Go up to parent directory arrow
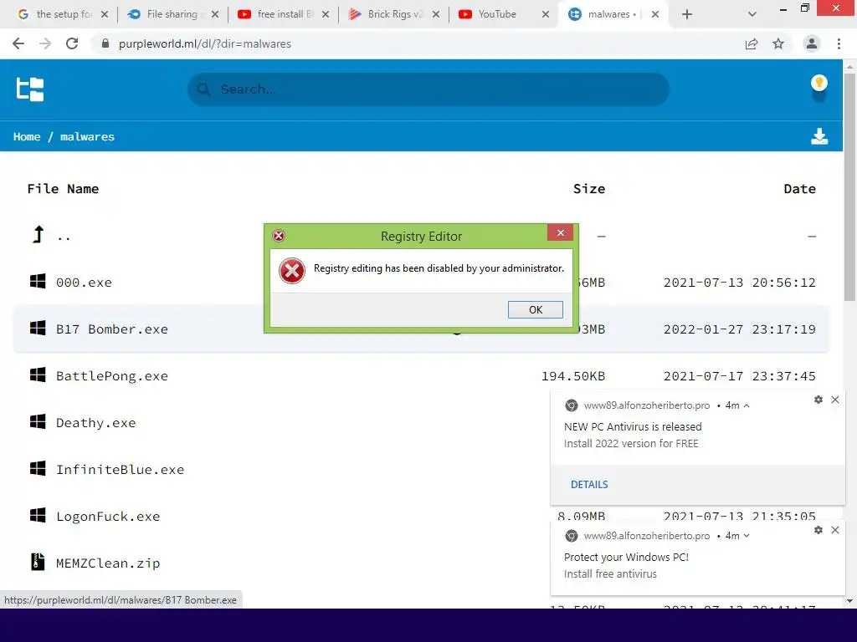The width and height of the screenshot is (857, 642). [x=38, y=235]
